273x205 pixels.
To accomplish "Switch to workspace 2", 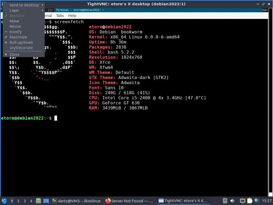I will [18, 201].
